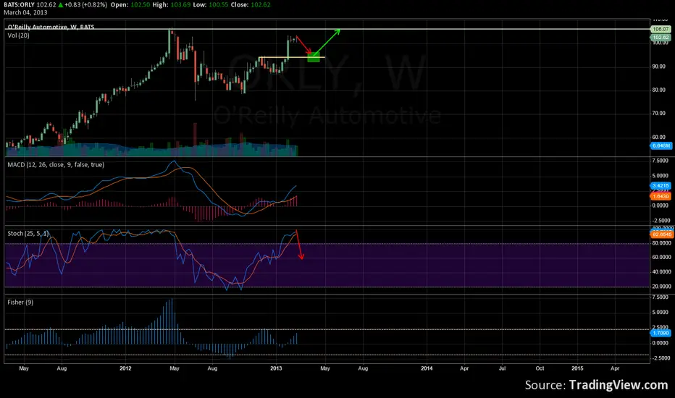Click the March 04, 2013 date text
675x398 pixels.
click(x=25, y=12)
